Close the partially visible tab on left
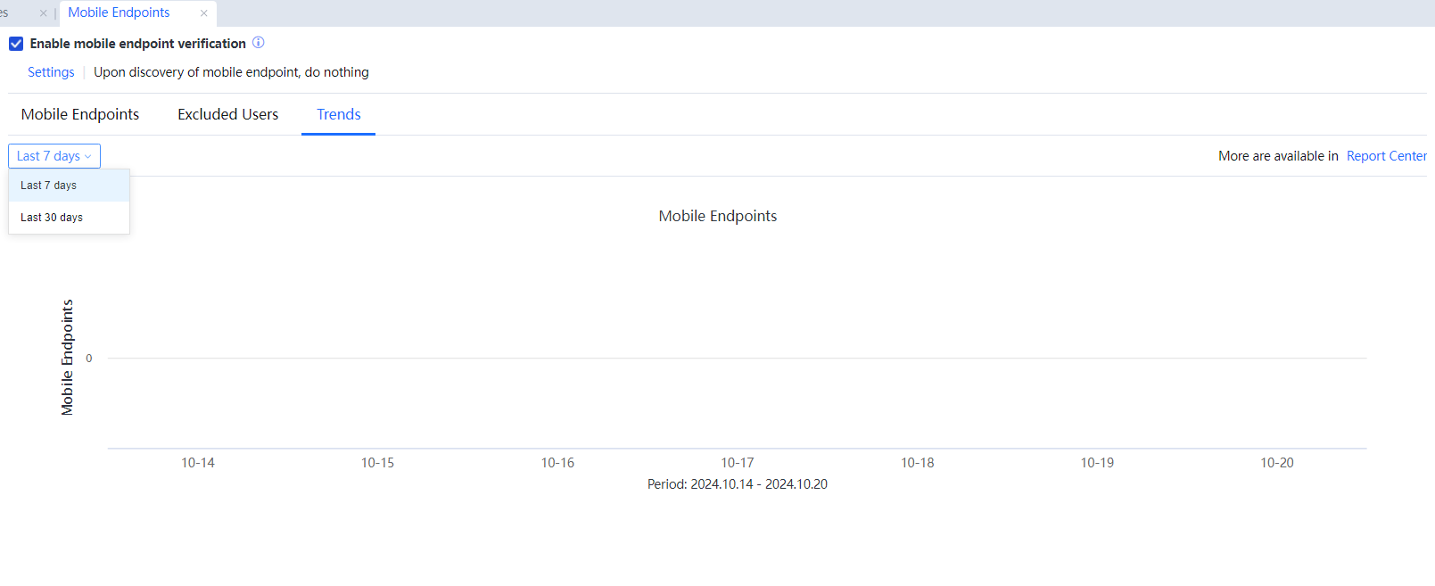 [43, 13]
